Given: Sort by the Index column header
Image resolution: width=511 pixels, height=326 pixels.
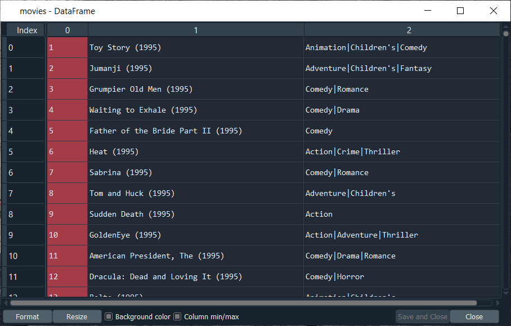Looking at the screenshot, I should [26, 30].
